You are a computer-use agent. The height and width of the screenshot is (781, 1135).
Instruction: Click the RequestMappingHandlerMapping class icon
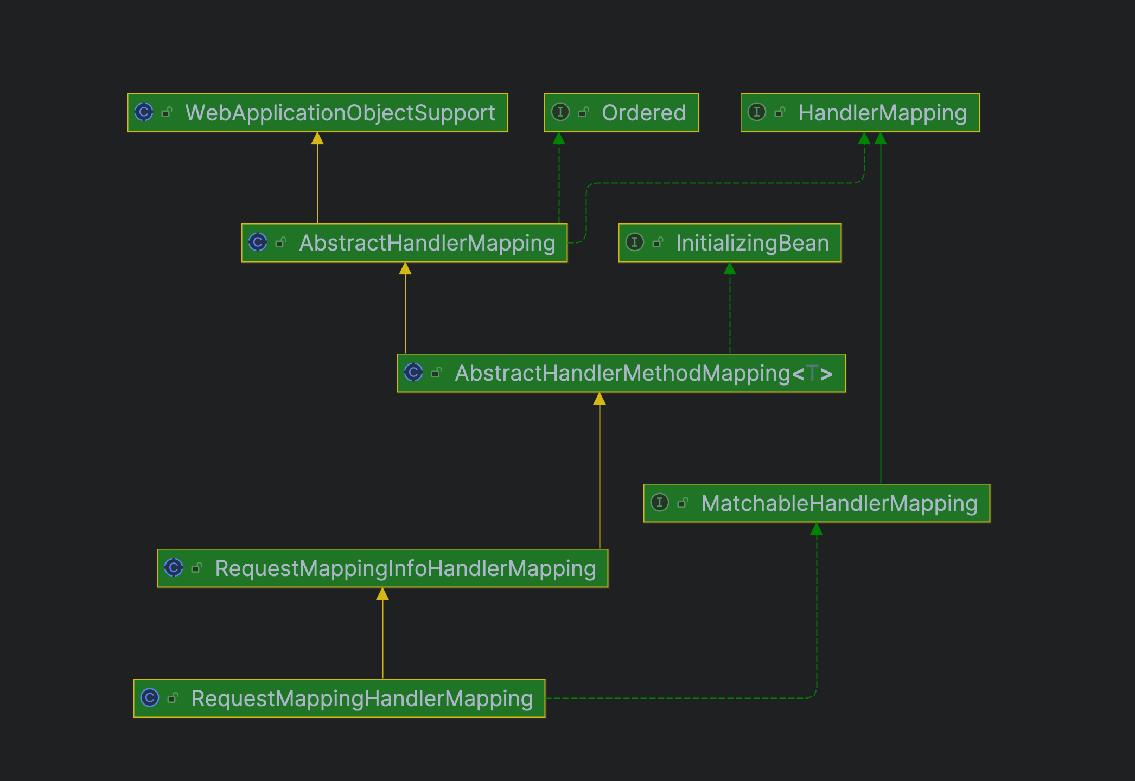150,697
